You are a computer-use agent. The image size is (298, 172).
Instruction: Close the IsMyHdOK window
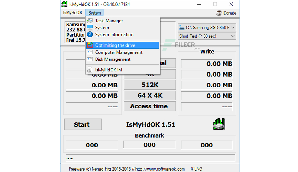coord(231,4)
